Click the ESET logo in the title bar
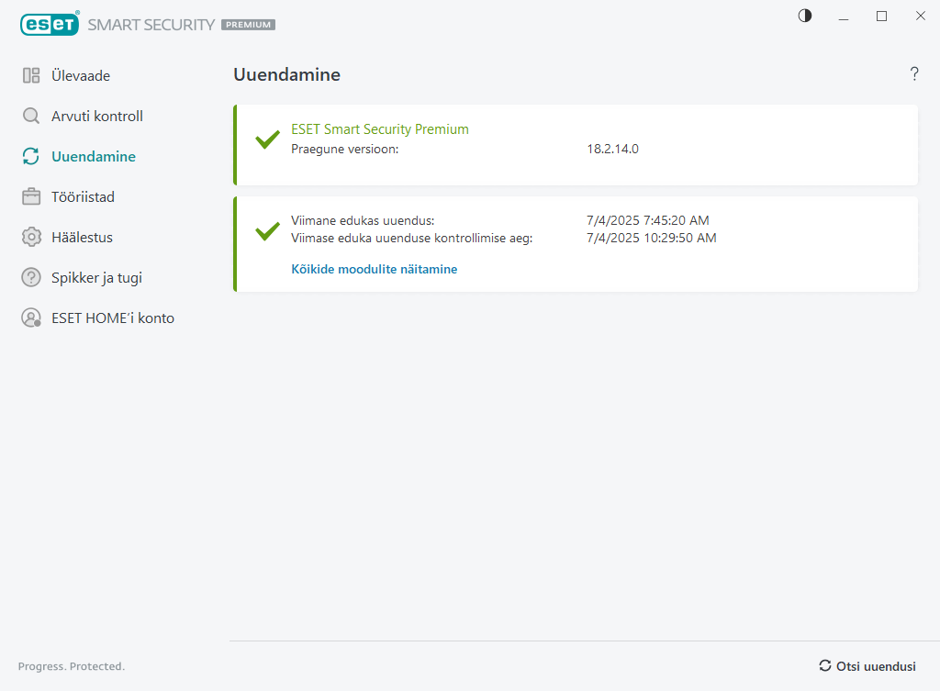This screenshot has height=691, width=940. [x=50, y=24]
